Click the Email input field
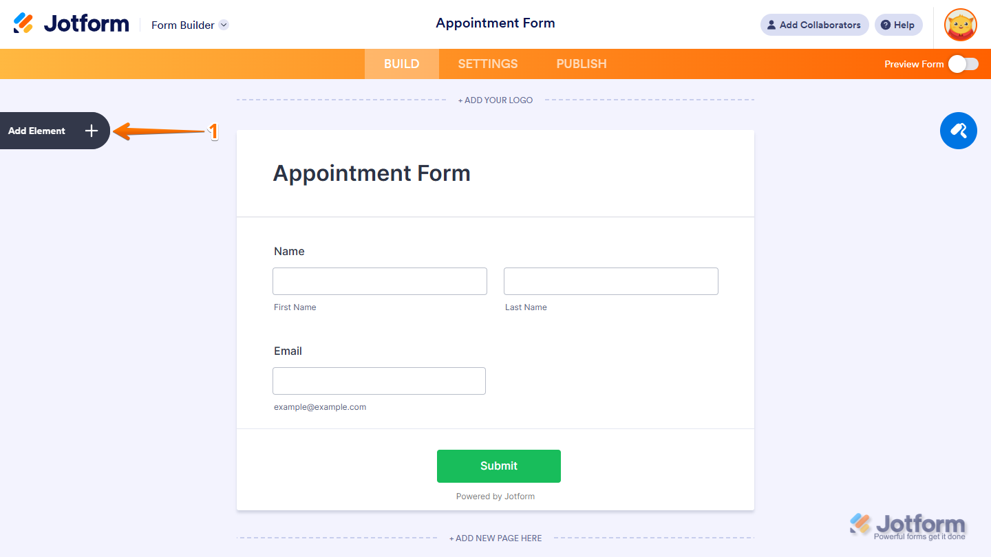The height and width of the screenshot is (557, 991). [x=379, y=380]
